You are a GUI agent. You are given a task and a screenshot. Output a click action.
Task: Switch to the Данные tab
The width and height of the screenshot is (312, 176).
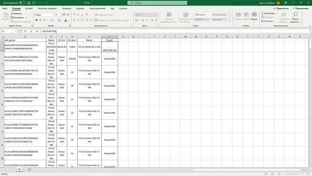80,8
